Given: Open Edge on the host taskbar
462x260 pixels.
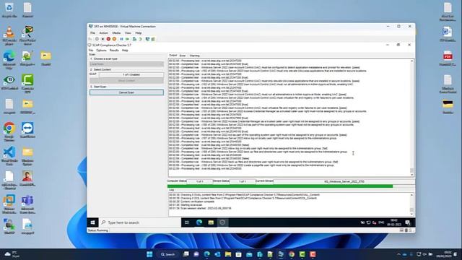Looking at the screenshot, I should pyautogui.click(x=207, y=254).
